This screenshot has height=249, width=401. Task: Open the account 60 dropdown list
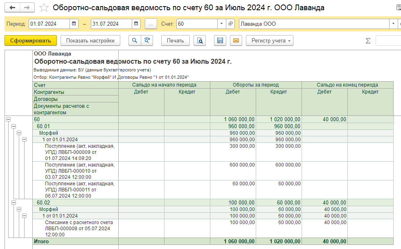221,24
